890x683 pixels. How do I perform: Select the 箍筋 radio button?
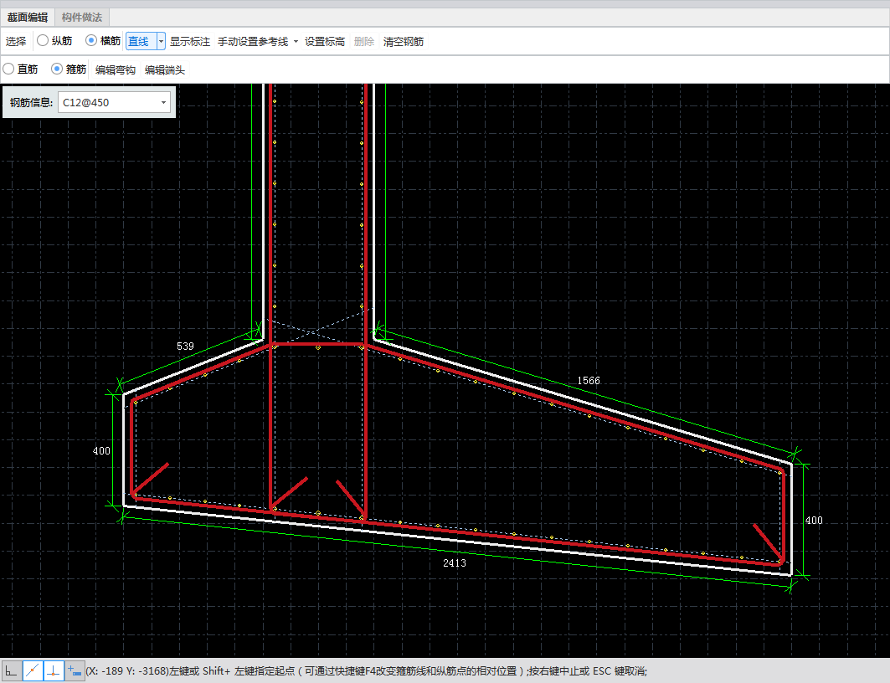(x=57, y=69)
